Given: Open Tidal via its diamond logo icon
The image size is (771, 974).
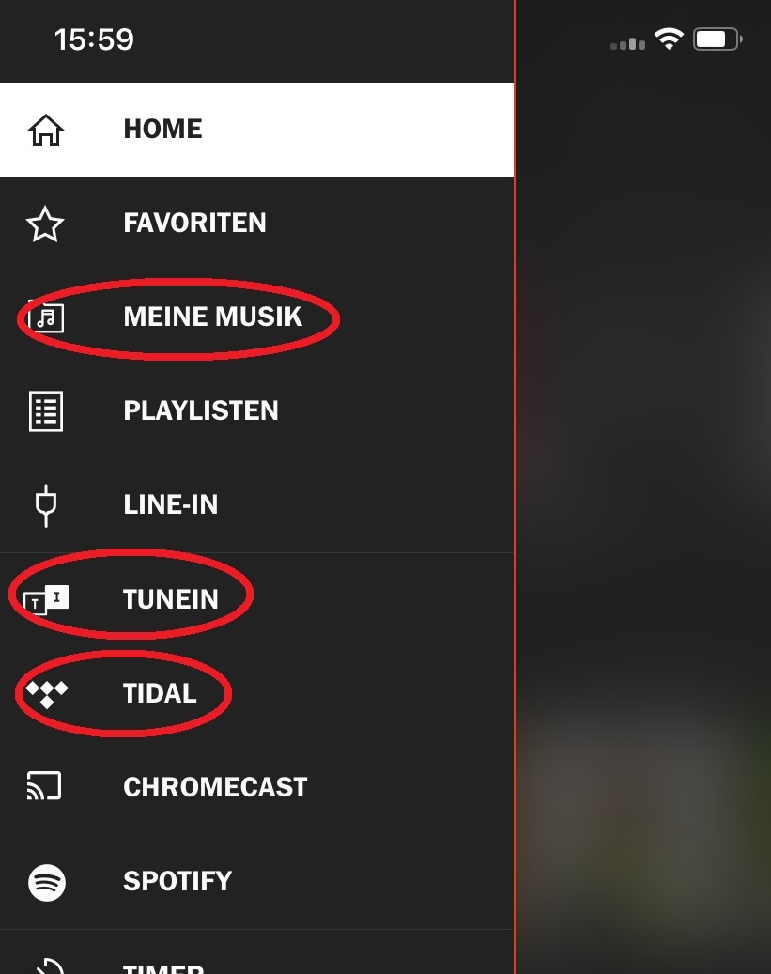Looking at the screenshot, I should tap(45, 693).
